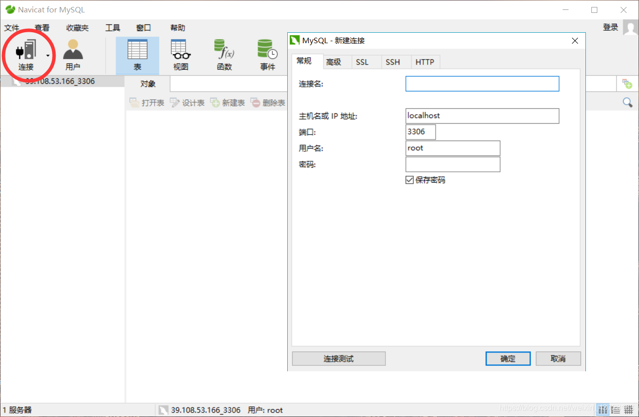
Task: Click the port field showing 3306
Action: click(x=421, y=132)
